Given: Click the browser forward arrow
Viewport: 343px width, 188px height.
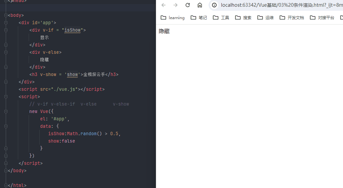Looking at the screenshot, I should 176,5.
